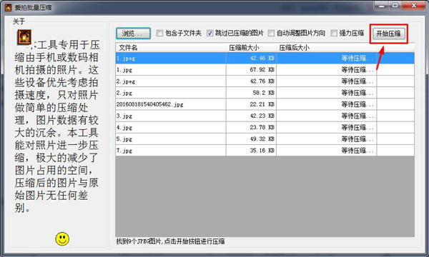The height and width of the screenshot is (257, 429).
Task: Select the 2.jpg file row
Action: [265, 93]
